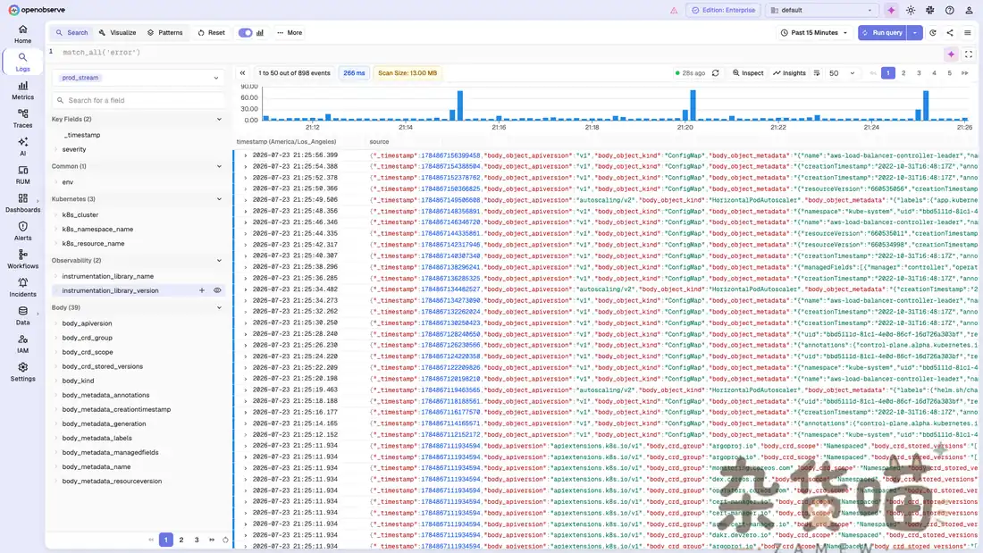Open rows-per-page 50 dropdown
Image resolution: width=983 pixels, height=553 pixels.
[x=841, y=73]
